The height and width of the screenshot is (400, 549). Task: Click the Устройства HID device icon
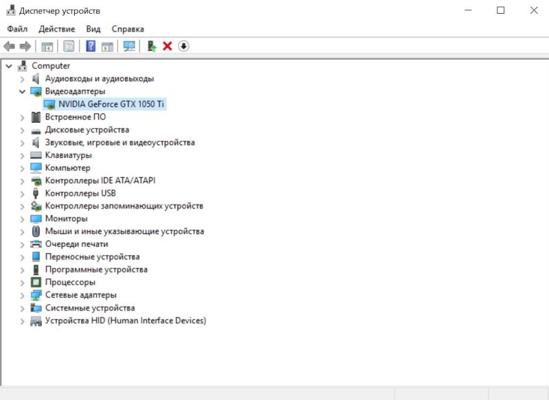pos(36,321)
